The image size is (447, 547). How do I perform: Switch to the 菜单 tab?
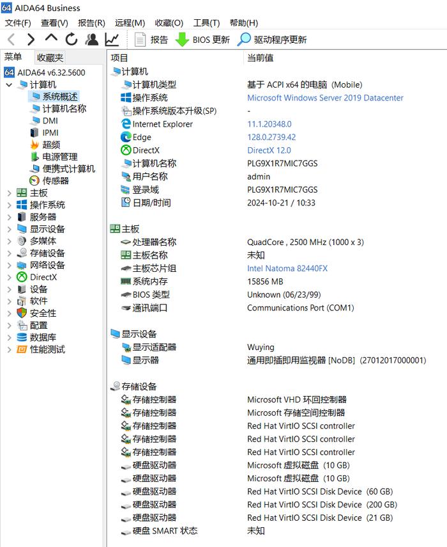[13, 57]
